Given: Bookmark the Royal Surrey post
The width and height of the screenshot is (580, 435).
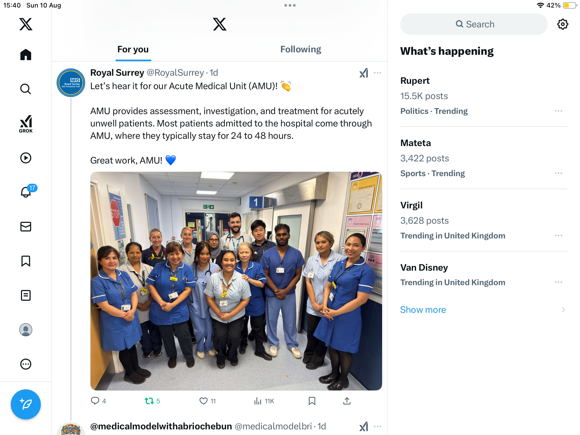Looking at the screenshot, I should click(312, 401).
